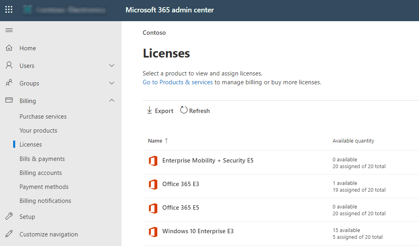Refresh the license table
419x246 pixels.
[195, 111]
